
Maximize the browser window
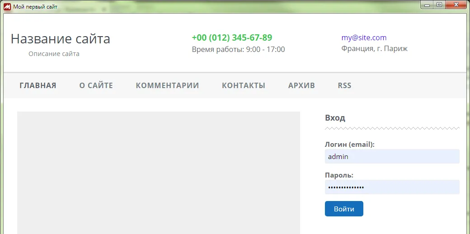pyautogui.click(x=439, y=5)
